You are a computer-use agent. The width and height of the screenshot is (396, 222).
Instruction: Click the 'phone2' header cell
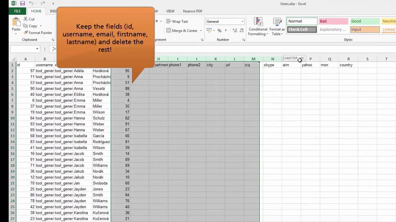196,65
